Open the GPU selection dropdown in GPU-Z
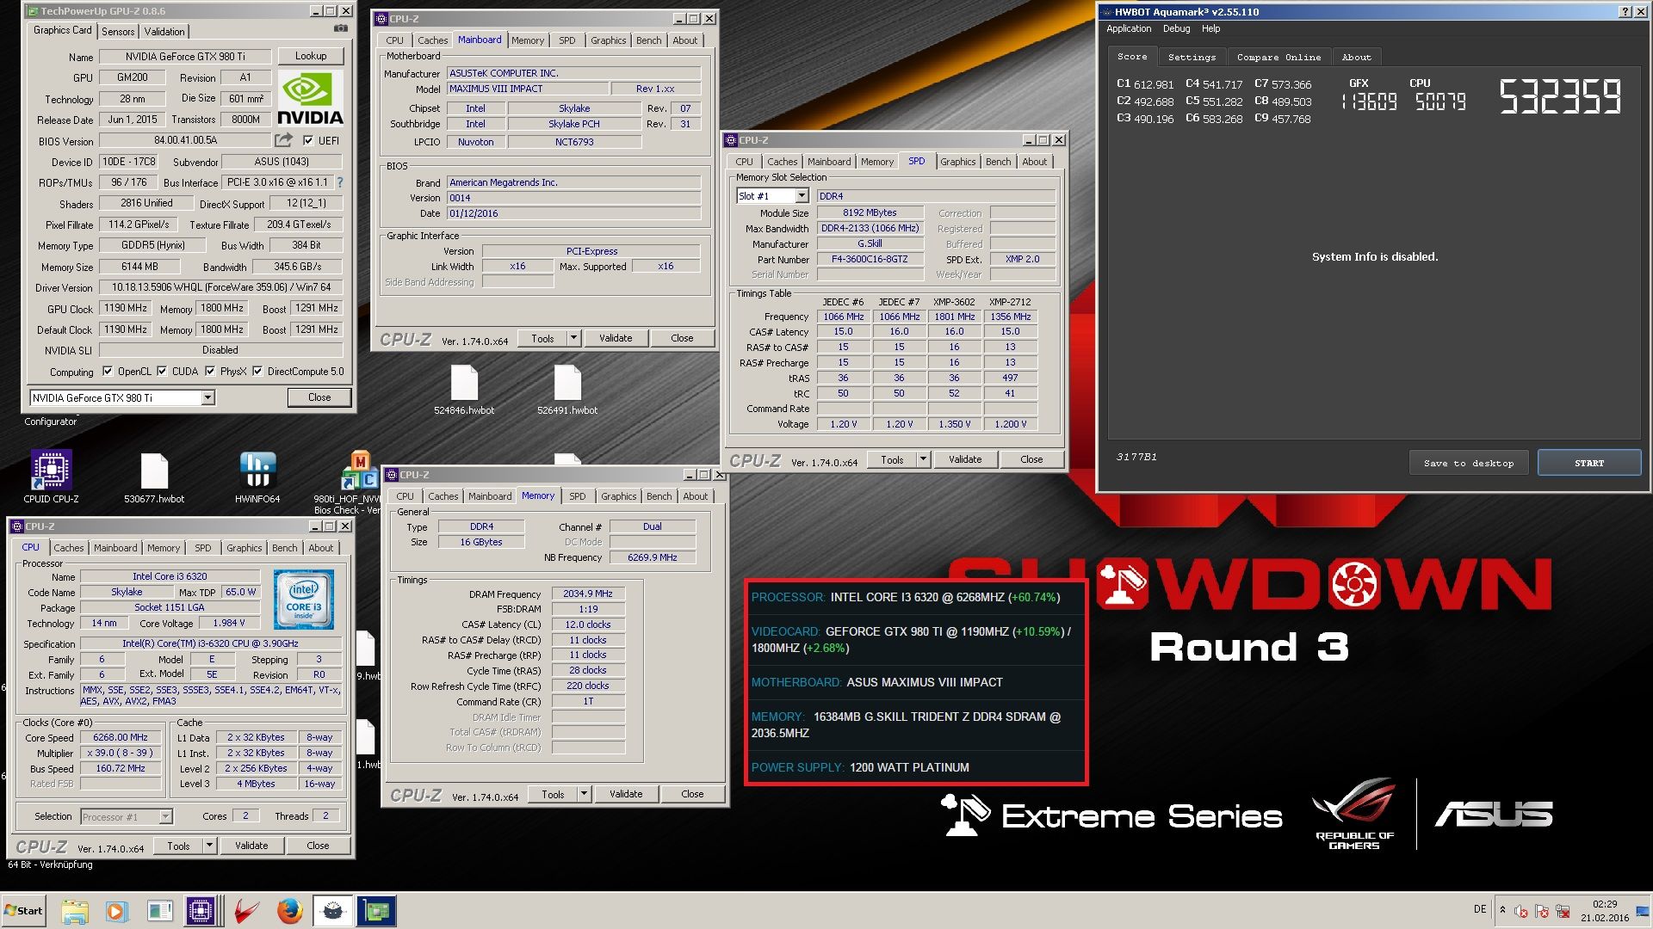 pyautogui.click(x=207, y=397)
